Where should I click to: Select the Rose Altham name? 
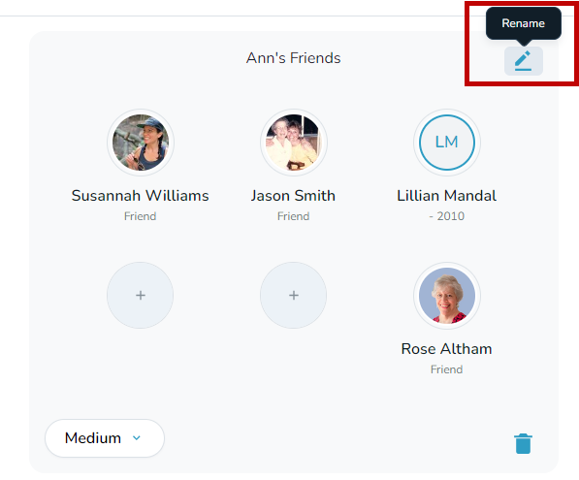(x=446, y=349)
